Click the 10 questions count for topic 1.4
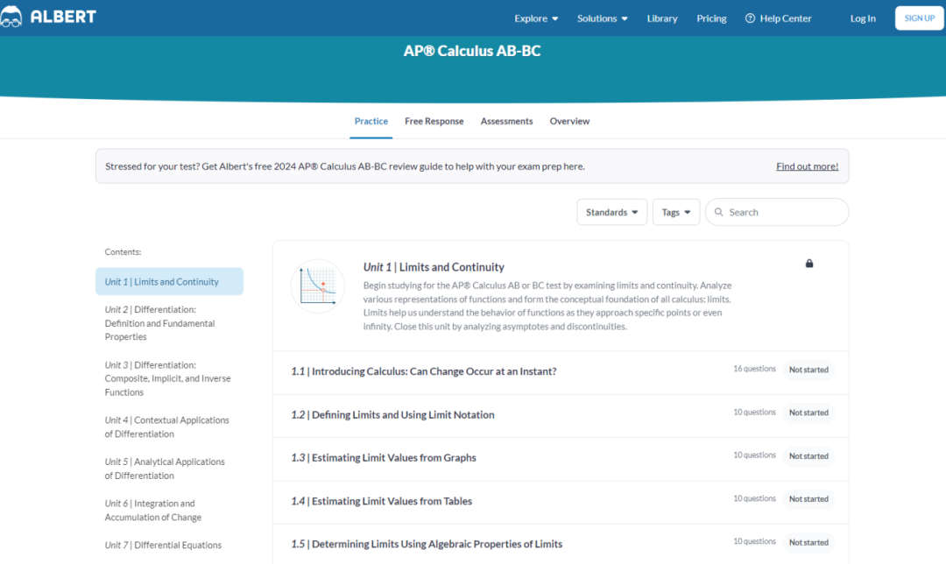946x564 pixels. [x=754, y=498]
